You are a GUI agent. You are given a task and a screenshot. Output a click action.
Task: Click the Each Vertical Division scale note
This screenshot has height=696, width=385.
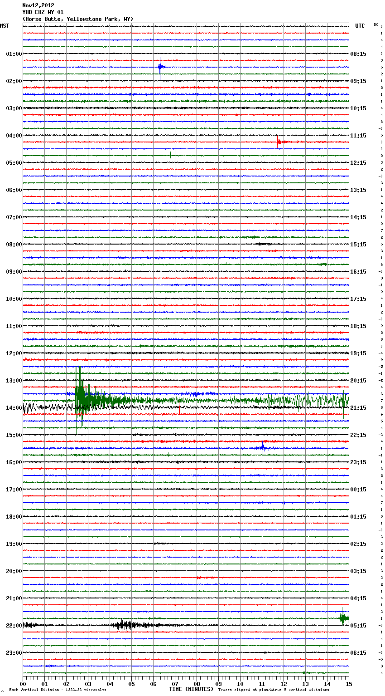(x=58, y=690)
